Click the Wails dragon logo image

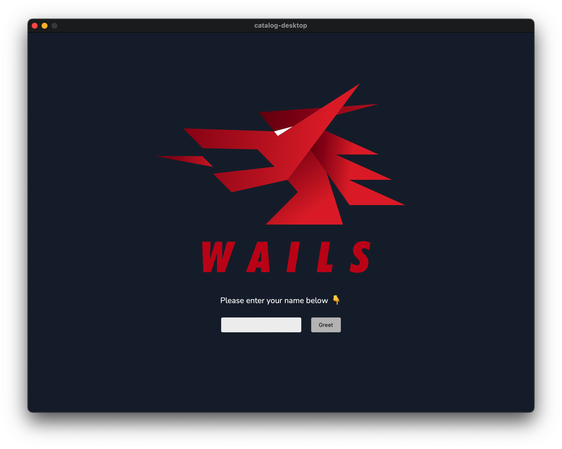tap(280, 178)
